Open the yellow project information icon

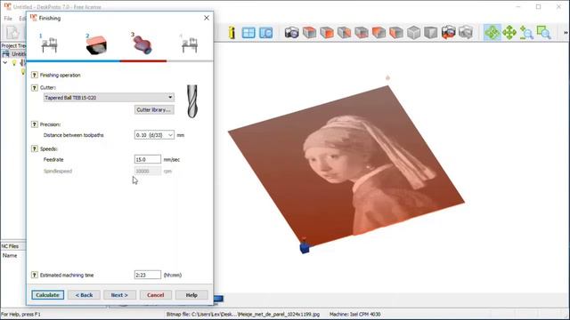coord(232,33)
